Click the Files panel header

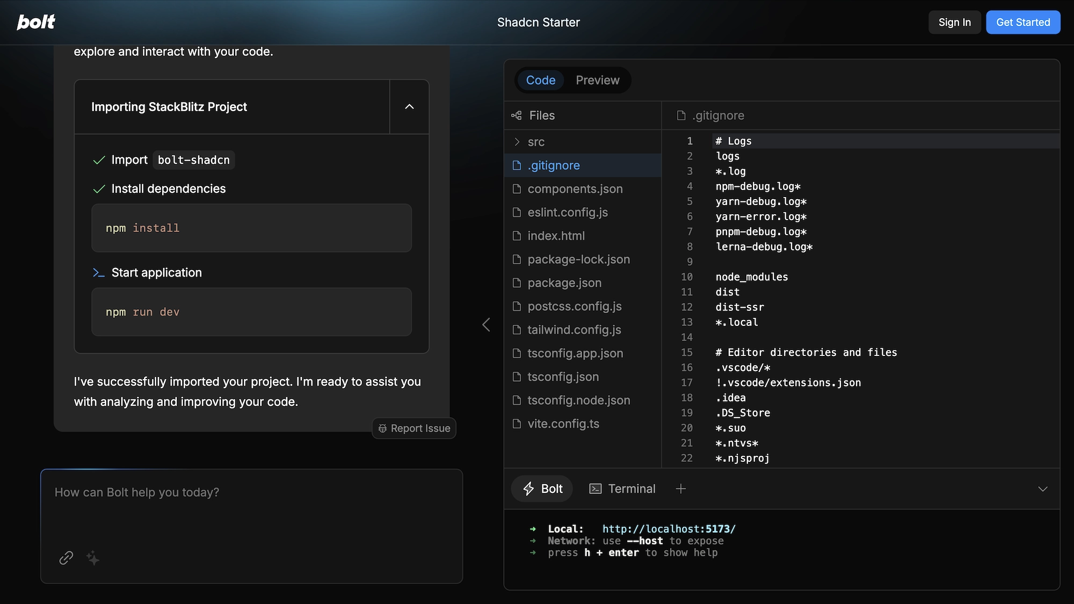click(x=583, y=115)
